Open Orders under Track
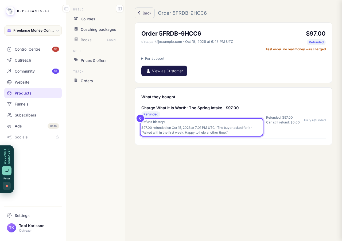 click(x=95, y=81)
